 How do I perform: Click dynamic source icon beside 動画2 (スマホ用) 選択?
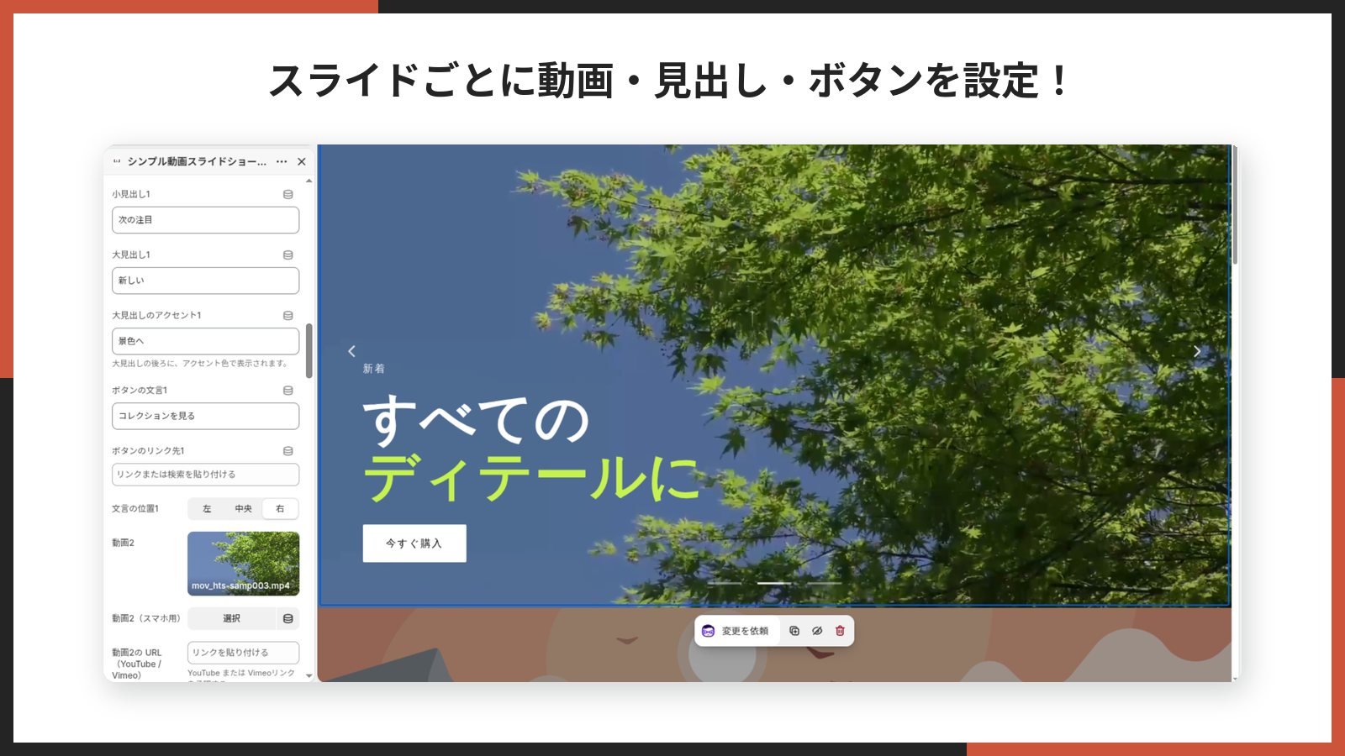pyautogui.click(x=288, y=618)
